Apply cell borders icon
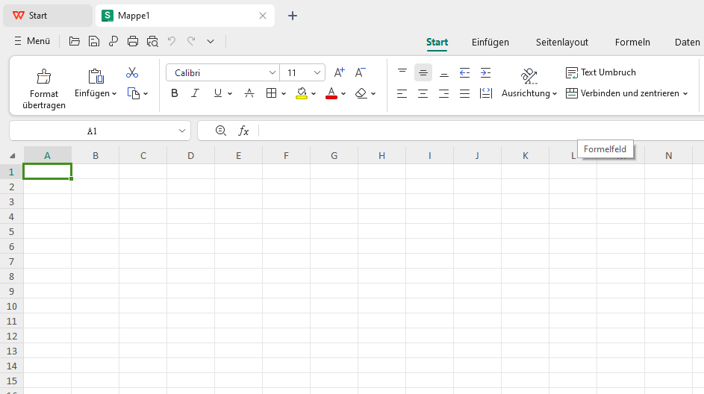 pyautogui.click(x=271, y=93)
